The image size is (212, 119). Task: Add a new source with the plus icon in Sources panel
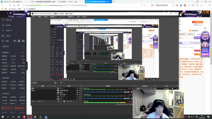pyautogui.click(x=59, y=101)
